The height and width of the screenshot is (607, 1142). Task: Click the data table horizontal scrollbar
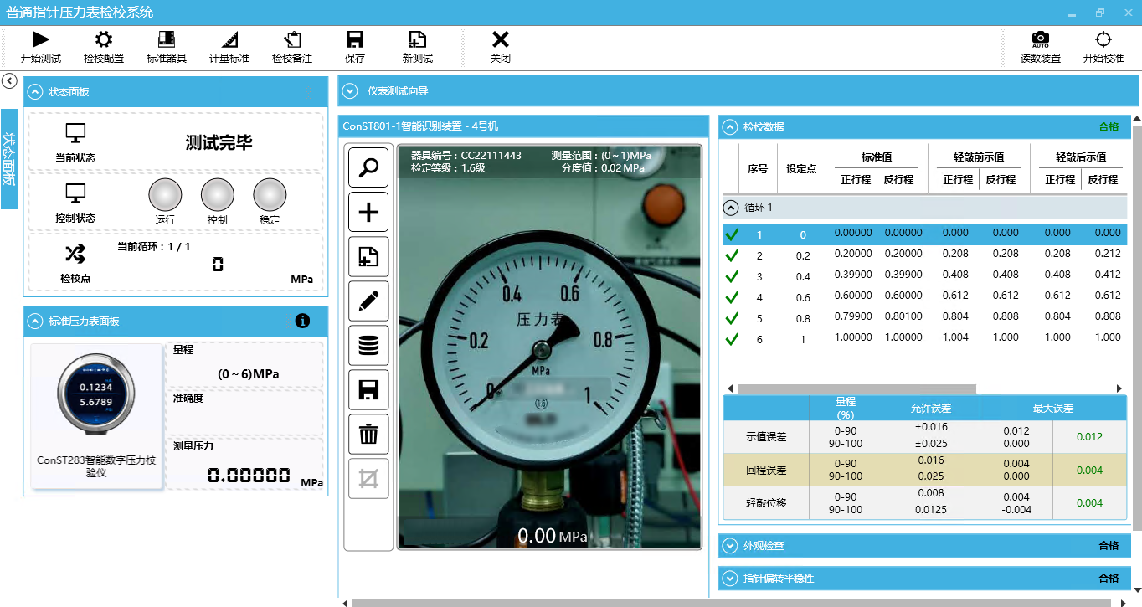pyautogui.click(x=856, y=388)
